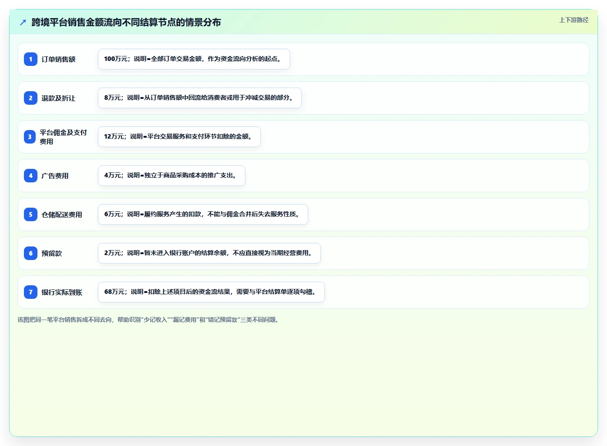Screen dimensions: 607x446
Task: Select the 仓储配送费用 label
Action: tap(62, 214)
